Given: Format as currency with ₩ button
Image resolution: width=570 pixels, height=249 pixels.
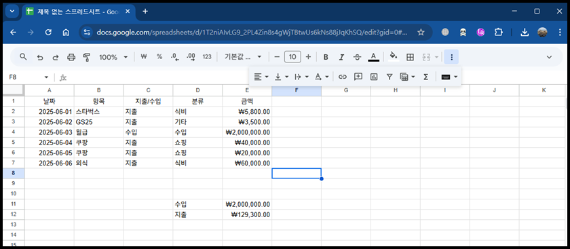Looking at the screenshot, I should 144,57.
